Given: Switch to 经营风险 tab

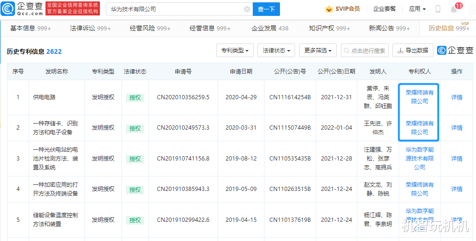Looking at the screenshot, I should click(x=150, y=28).
